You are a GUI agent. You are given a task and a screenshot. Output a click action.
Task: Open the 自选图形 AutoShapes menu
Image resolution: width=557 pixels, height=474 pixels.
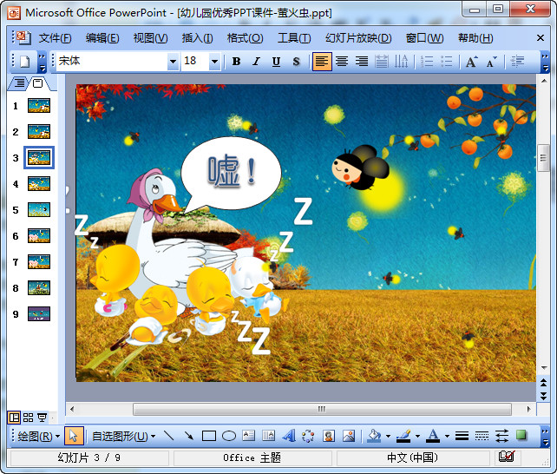(x=123, y=436)
